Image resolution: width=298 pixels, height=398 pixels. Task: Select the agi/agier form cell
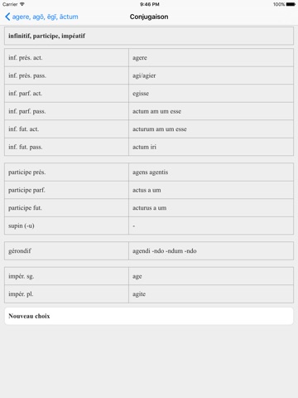[x=211, y=75]
